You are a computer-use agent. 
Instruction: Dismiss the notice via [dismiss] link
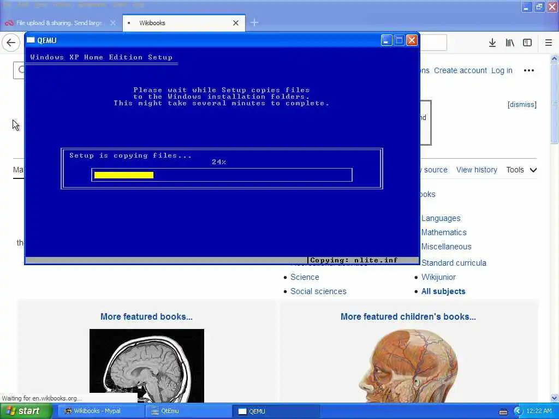[522, 104]
